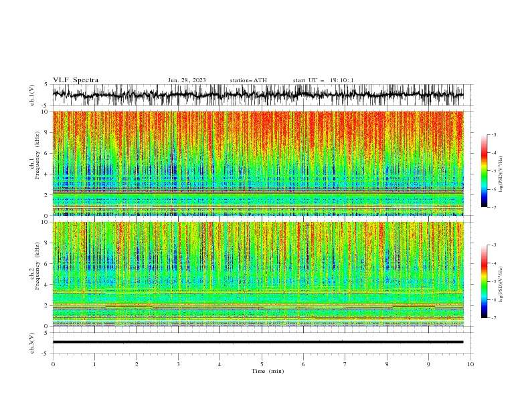Click the upper log(PSD) color bar
530x409 pixels.
484,171
